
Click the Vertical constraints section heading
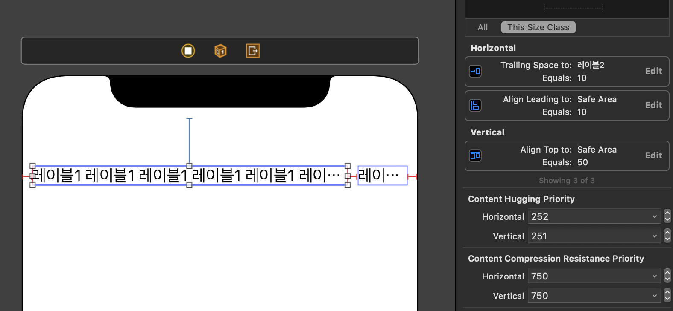coord(487,132)
